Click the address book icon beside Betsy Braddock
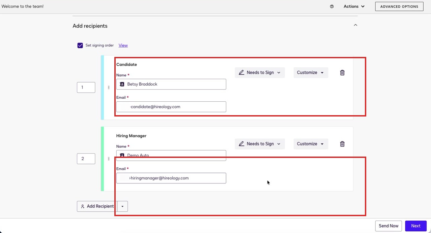The image size is (431, 233). (122, 84)
